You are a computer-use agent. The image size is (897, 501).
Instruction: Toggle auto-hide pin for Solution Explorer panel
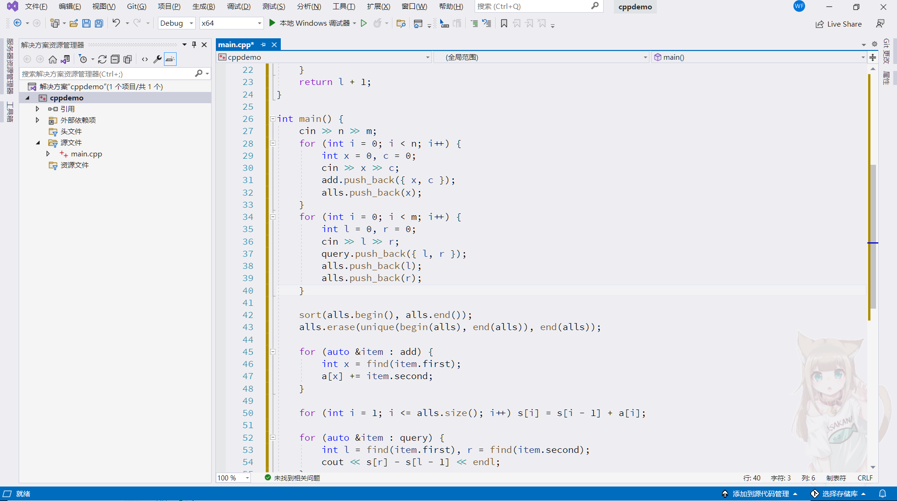[x=194, y=45]
